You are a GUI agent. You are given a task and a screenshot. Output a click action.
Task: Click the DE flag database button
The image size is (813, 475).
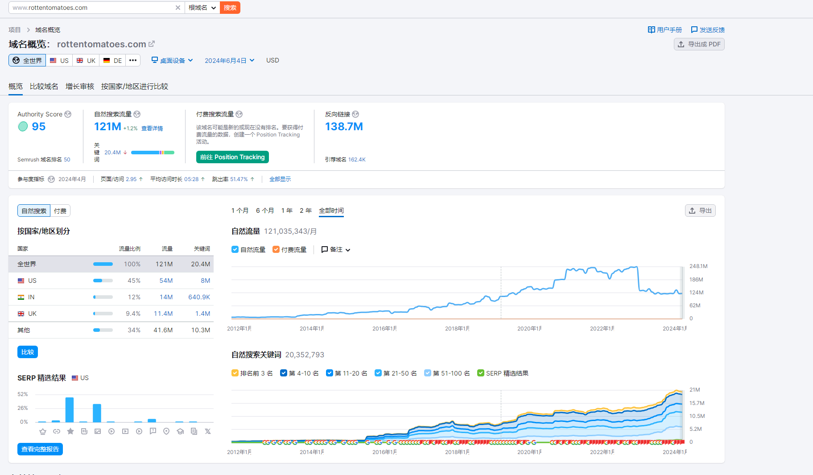pos(113,60)
